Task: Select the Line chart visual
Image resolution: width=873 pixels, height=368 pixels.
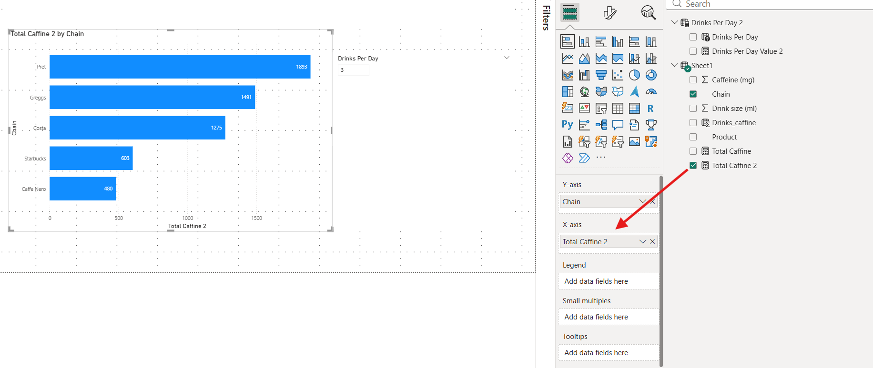Action: click(568, 59)
